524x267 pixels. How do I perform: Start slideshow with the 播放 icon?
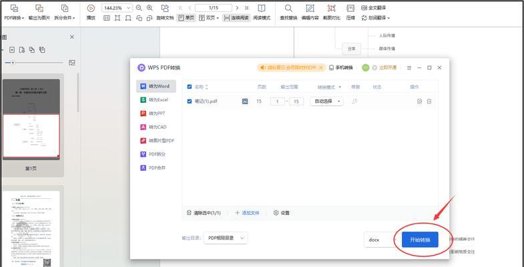91,13
